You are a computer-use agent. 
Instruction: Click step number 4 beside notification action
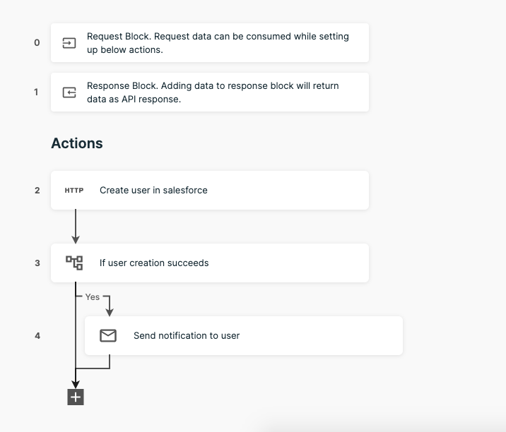point(37,335)
